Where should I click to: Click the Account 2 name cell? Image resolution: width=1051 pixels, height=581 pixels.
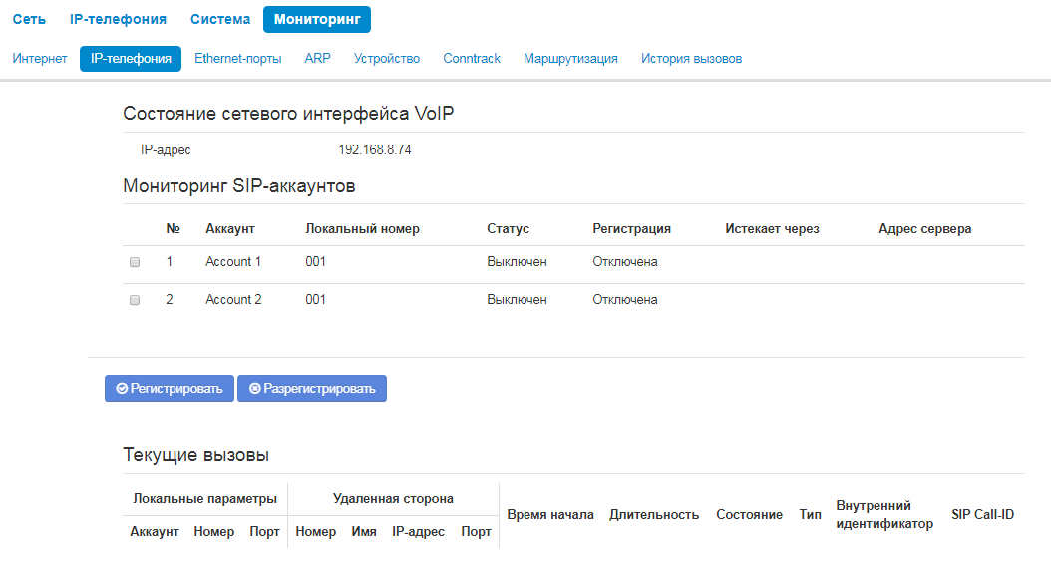pos(233,300)
